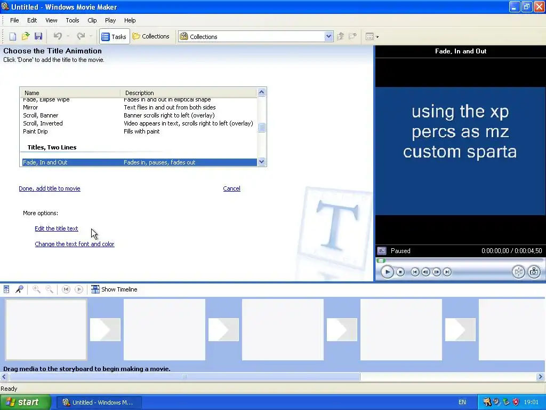
Task: Click the Split clip icon
Action: click(x=518, y=272)
